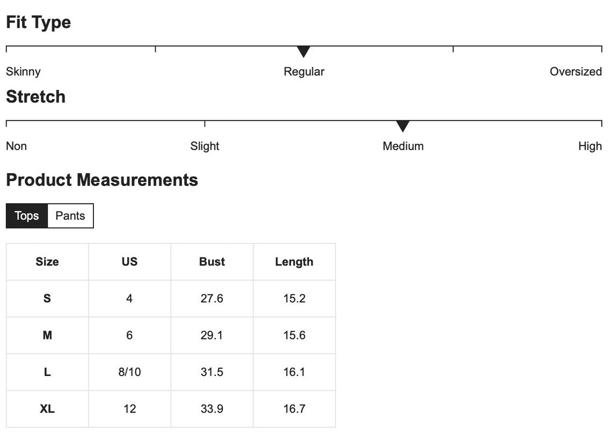This screenshot has width=612, height=436.
Task: Select the Tops measurements tab
Action: click(27, 216)
